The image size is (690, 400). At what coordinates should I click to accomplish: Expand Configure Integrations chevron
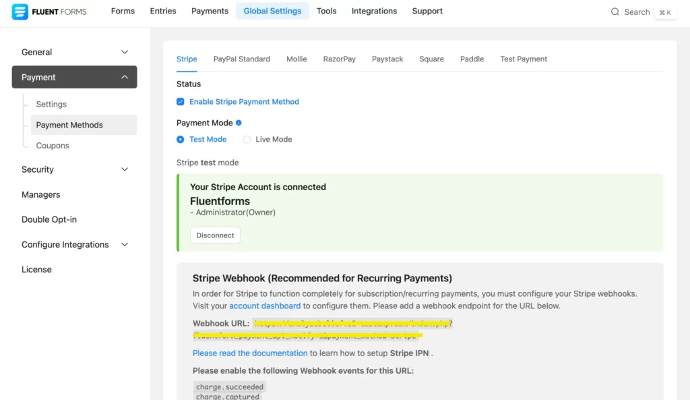click(125, 244)
